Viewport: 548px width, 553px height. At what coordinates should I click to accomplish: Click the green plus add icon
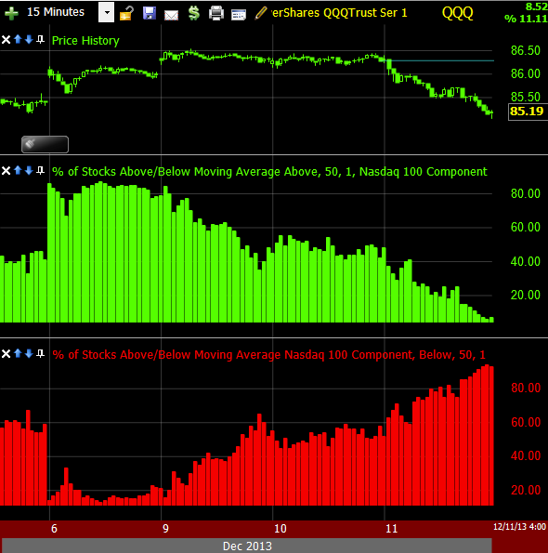[11, 14]
